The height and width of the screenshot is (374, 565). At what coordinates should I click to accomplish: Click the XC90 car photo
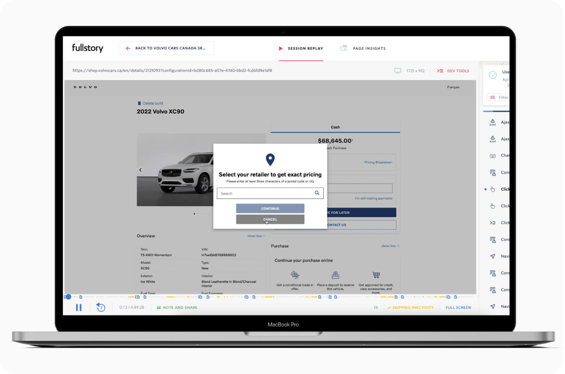point(175,170)
